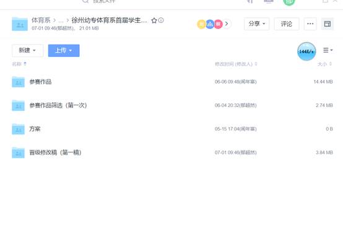Toggle the side panel layout icon
Screen dimensions: 343x244
click(328, 24)
